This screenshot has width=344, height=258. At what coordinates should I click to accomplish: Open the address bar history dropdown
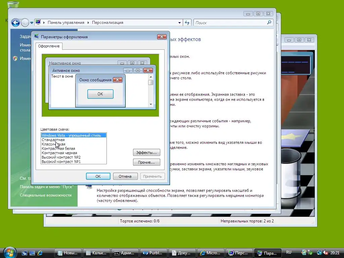click(179, 23)
